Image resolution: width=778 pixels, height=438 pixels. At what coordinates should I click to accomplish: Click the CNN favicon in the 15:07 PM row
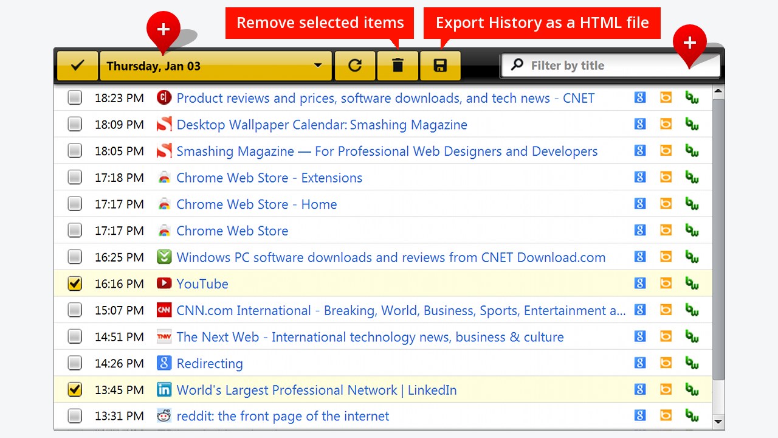164,310
